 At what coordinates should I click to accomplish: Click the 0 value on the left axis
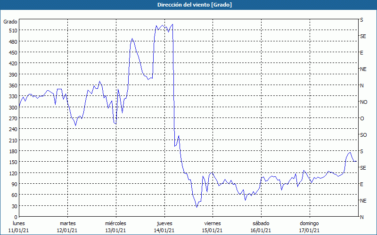(x=16, y=217)
